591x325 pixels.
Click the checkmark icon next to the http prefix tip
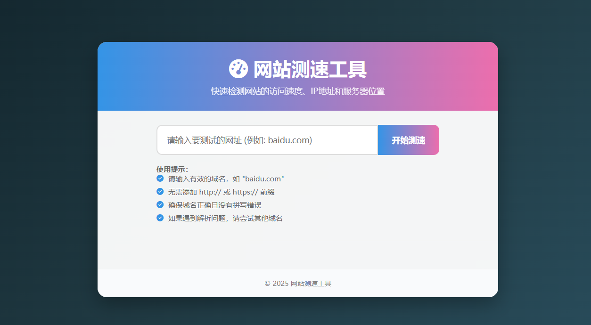160,192
